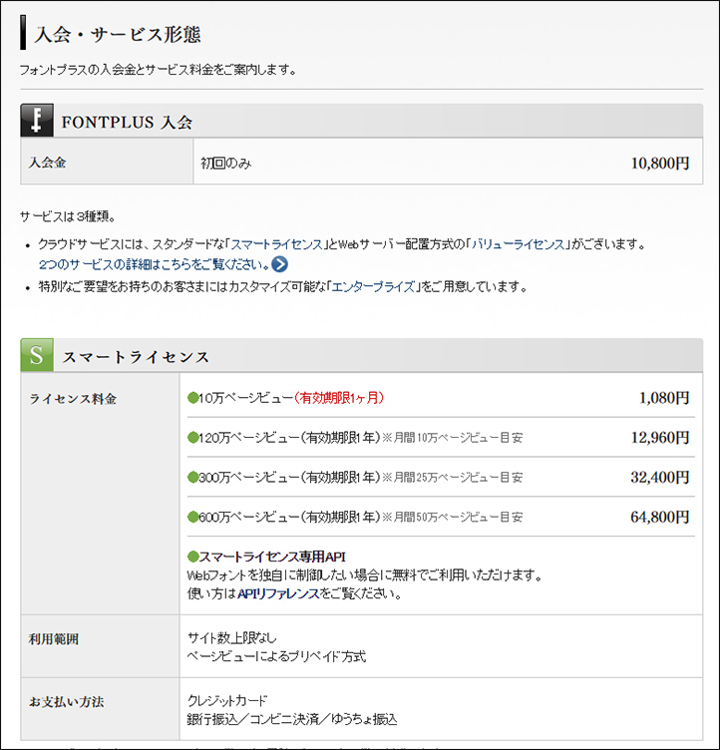This screenshot has width=720, height=750.
Task: Click the 入会・サービス形態 page heading
Action: [x=118, y=35]
